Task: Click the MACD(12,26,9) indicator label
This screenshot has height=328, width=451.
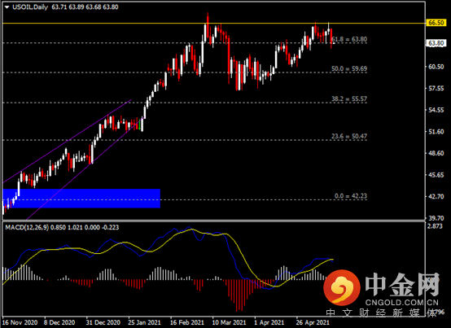Action: pos(27,227)
